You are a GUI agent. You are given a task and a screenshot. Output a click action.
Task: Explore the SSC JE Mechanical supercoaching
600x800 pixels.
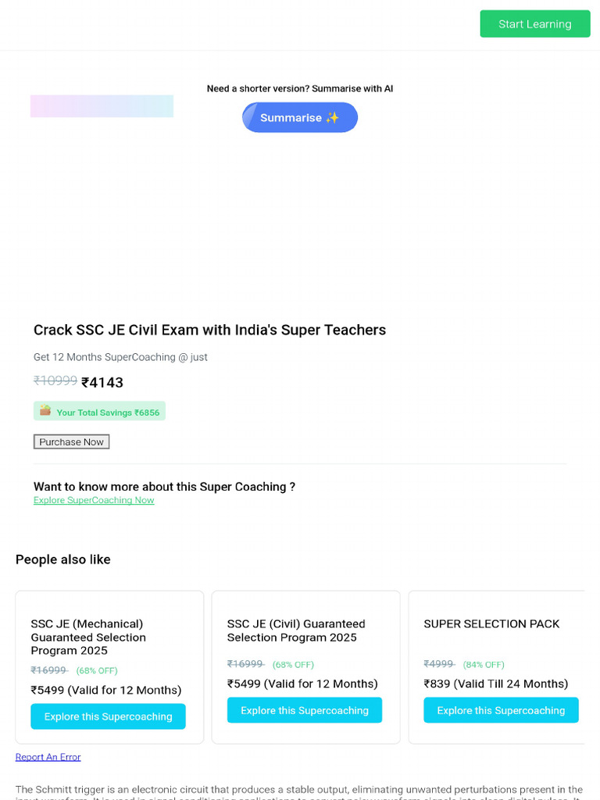tap(108, 716)
